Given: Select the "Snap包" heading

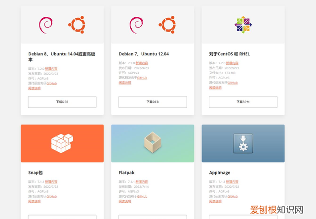Looking at the screenshot, I should click(36, 173).
